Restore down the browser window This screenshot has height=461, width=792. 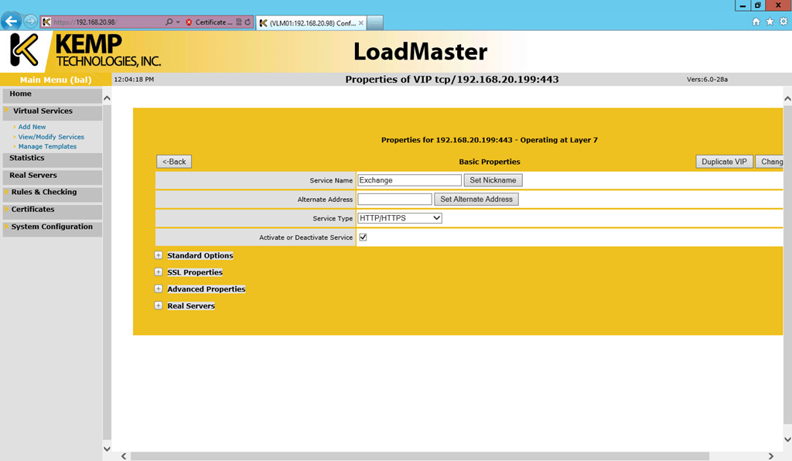click(758, 5)
